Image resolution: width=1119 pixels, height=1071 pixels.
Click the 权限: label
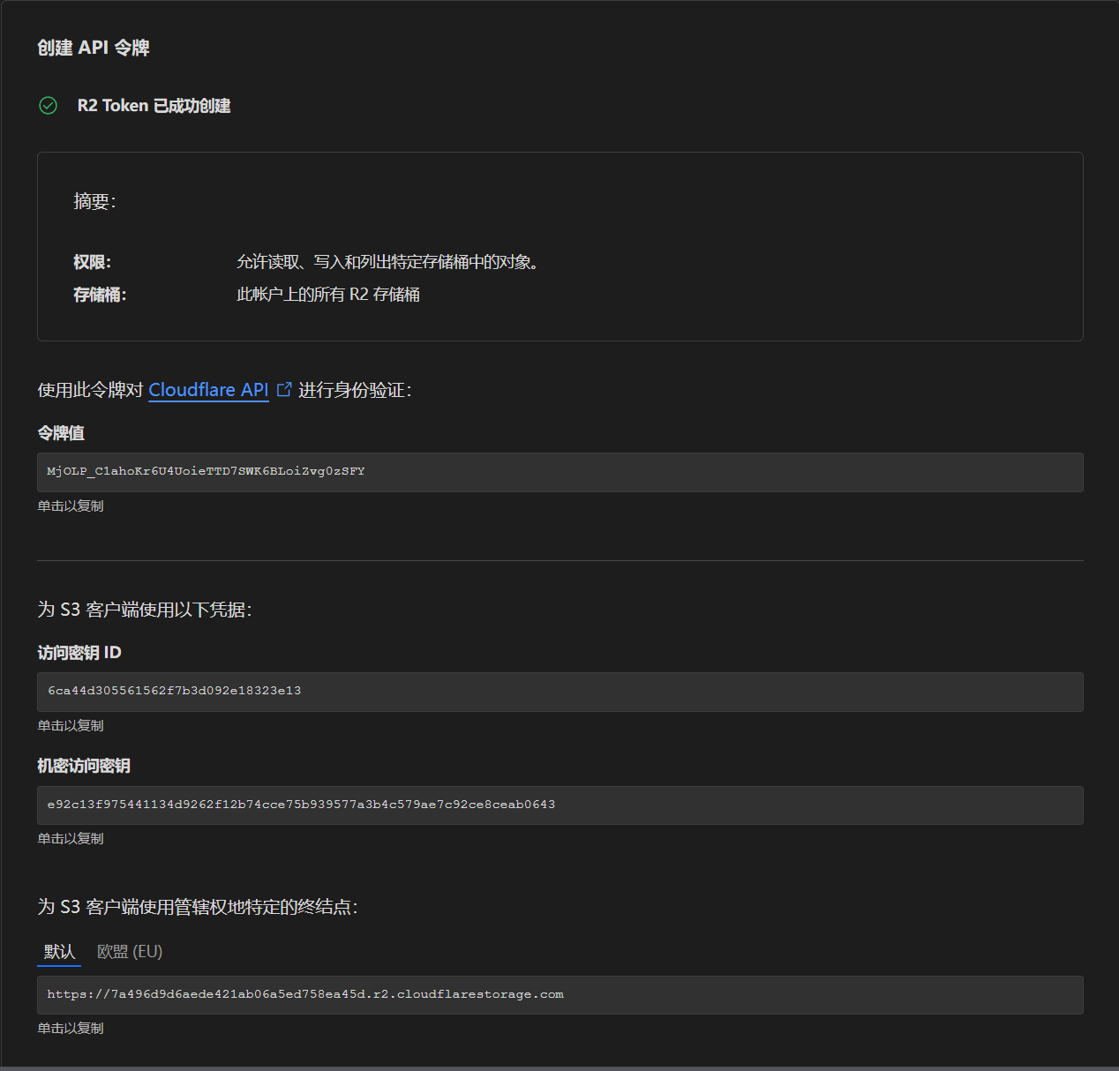coord(93,262)
